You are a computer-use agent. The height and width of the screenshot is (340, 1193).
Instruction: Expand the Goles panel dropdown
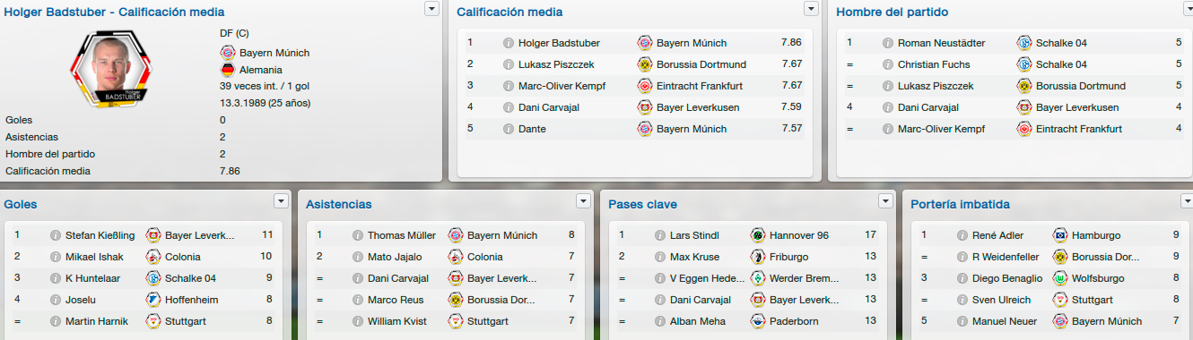point(282,200)
